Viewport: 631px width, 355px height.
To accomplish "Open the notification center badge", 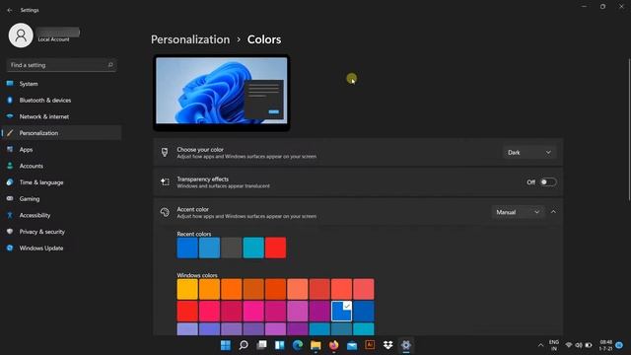I will pos(620,345).
